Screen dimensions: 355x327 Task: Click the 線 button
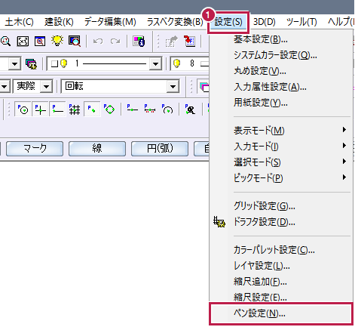tap(97, 149)
